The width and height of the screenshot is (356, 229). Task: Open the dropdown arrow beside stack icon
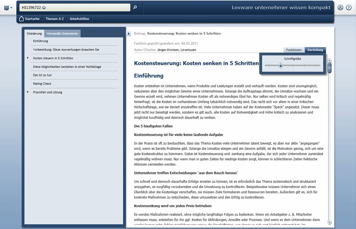point(11,8)
